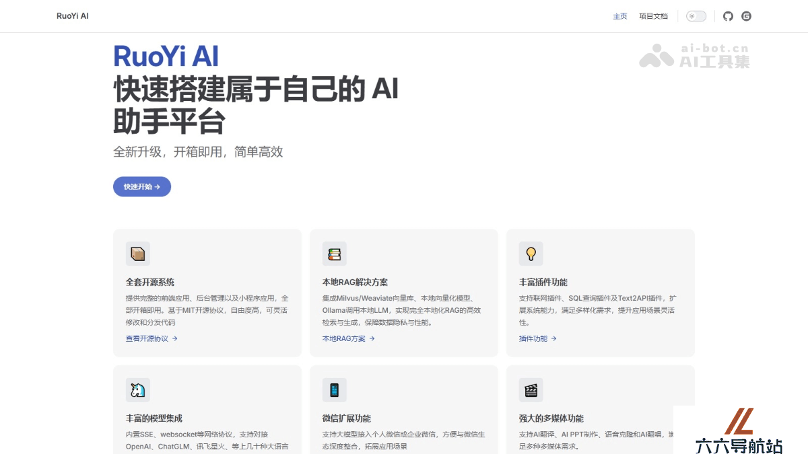This screenshot has height=454, width=808.
Task: Click the box icon of 全套开源系统
Action: coord(138,254)
